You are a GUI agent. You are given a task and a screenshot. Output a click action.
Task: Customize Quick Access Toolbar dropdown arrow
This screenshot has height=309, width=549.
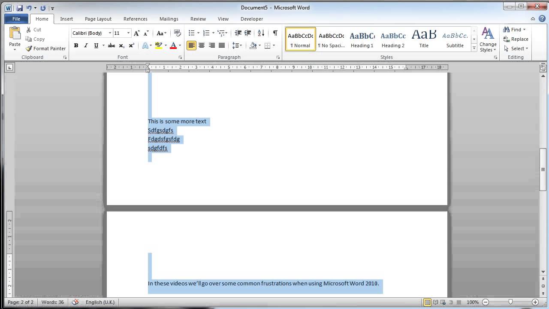point(52,8)
